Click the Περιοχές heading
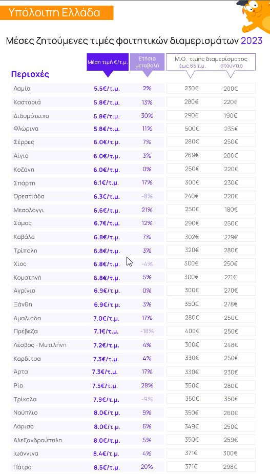 pos(30,74)
